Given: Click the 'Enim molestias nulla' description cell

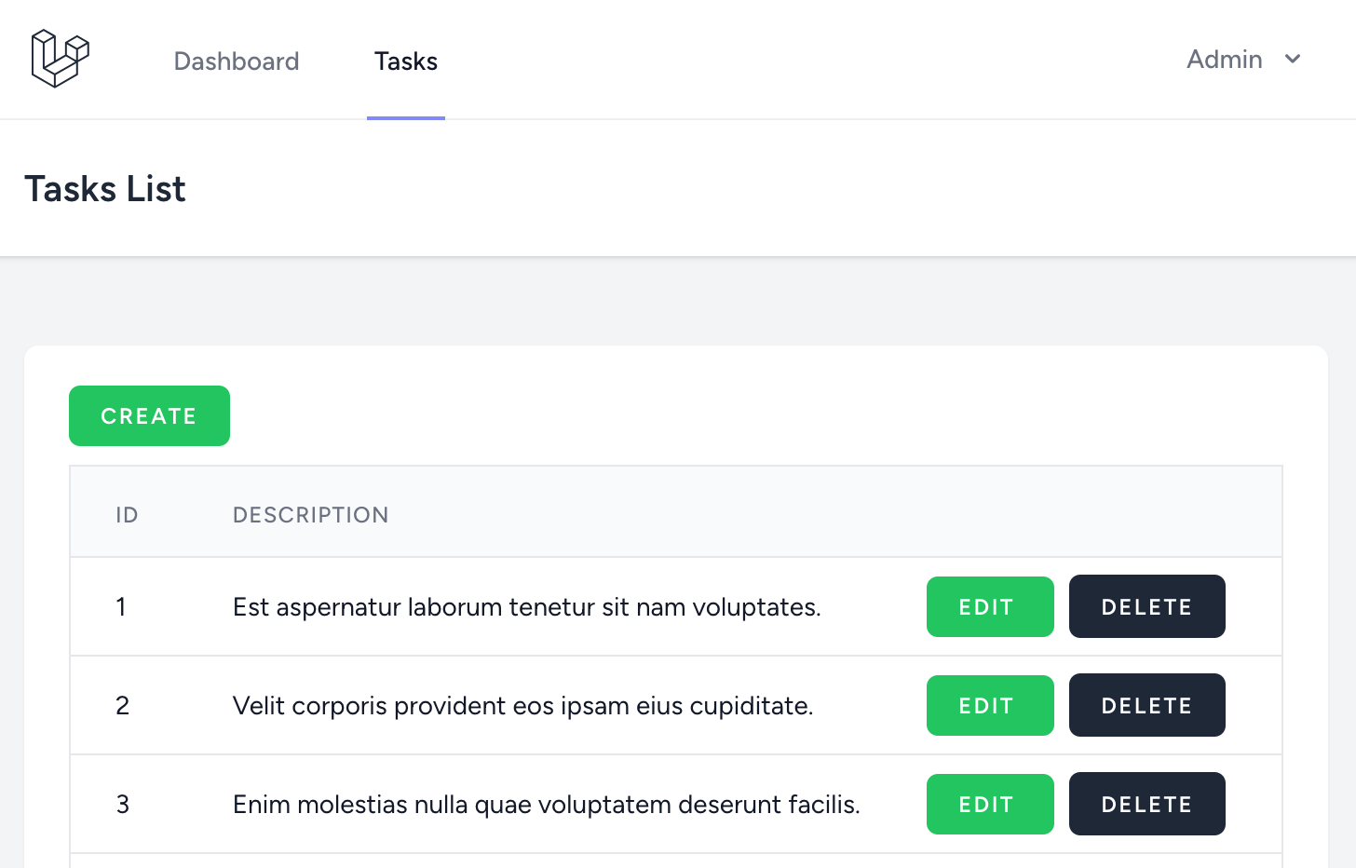Looking at the screenshot, I should coord(546,805).
